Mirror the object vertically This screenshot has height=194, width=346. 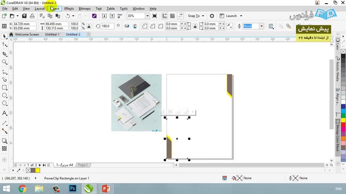click(x=135, y=26)
